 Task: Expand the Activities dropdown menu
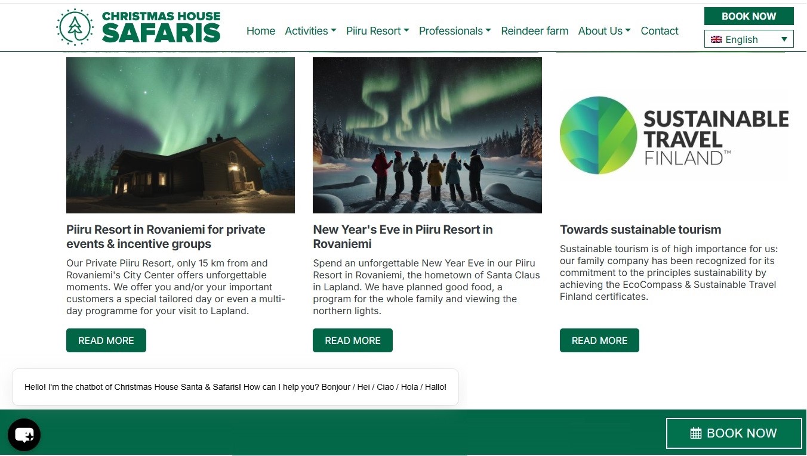310,31
